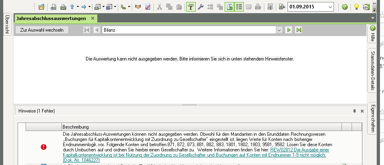The height and width of the screenshot is (165, 384).
Task: Click the blue right arrow icon
Action: [x=84, y=7]
